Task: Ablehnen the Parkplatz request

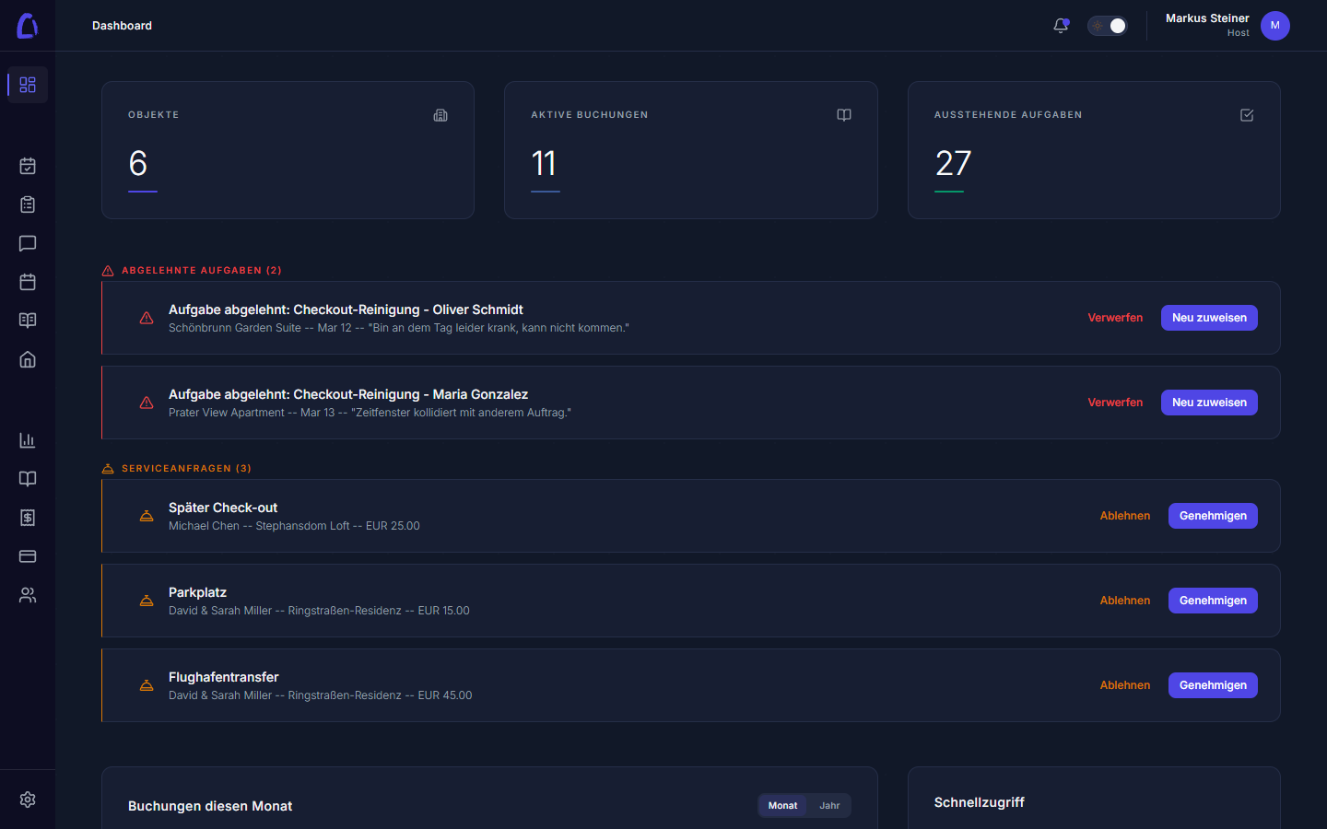Action: 1124,601
